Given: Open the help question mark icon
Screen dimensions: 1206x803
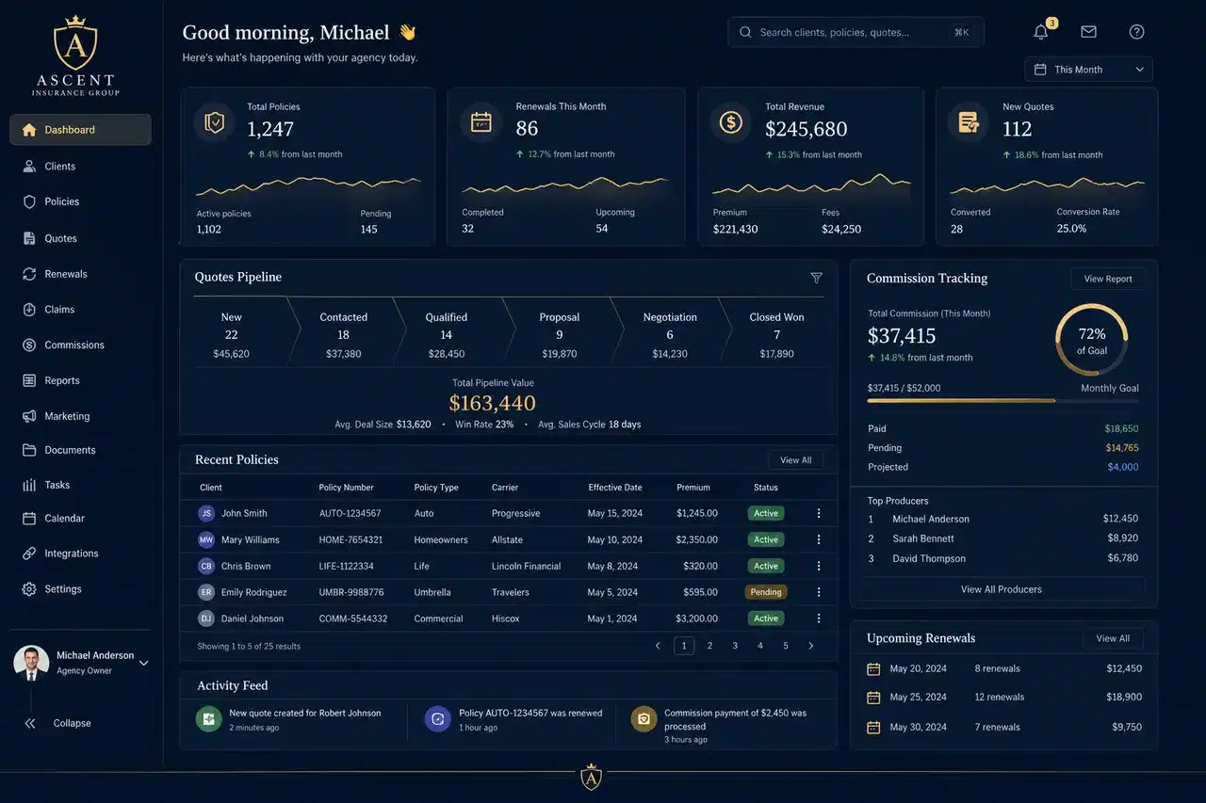Looking at the screenshot, I should point(1137,32).
